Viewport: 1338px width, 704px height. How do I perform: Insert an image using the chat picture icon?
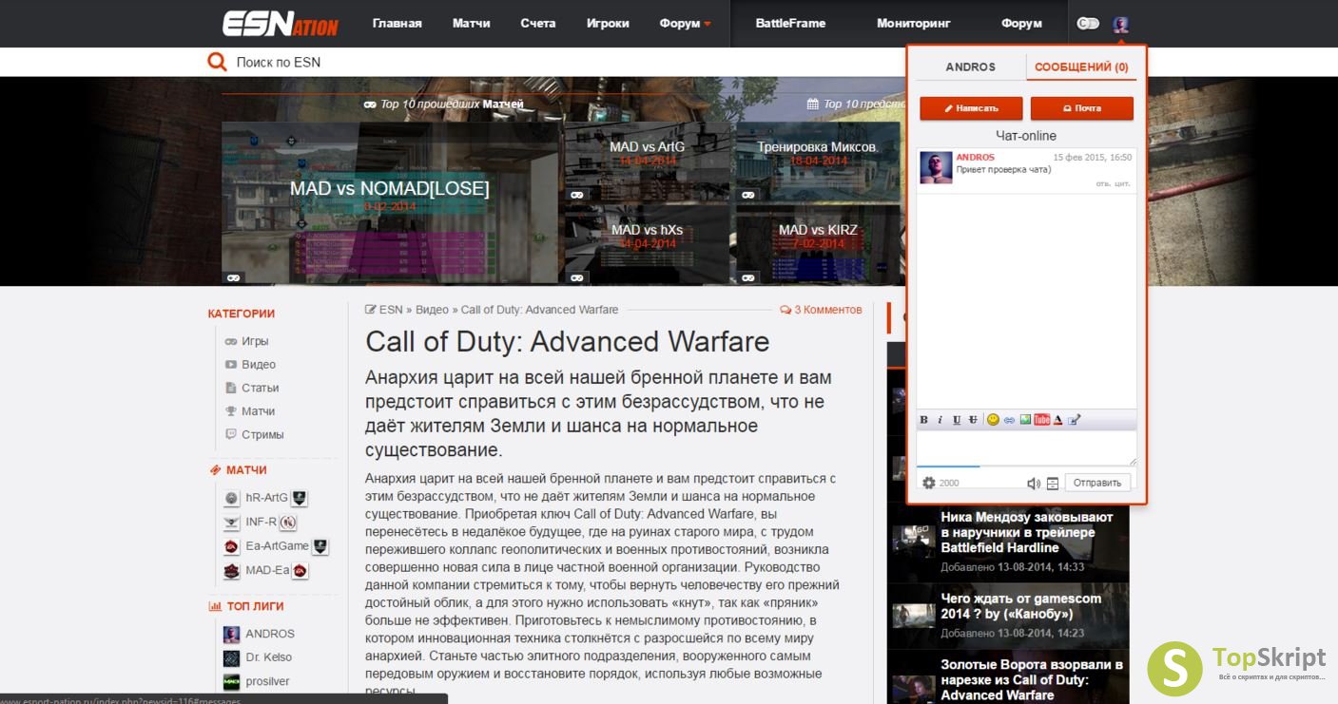click(x=1025, y=420)
